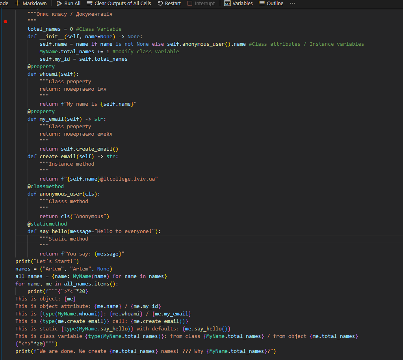Image resolution: width=403 pixels, height=360 pixels.
Task: Add a new Markdown cell
Action: (30, 4)
